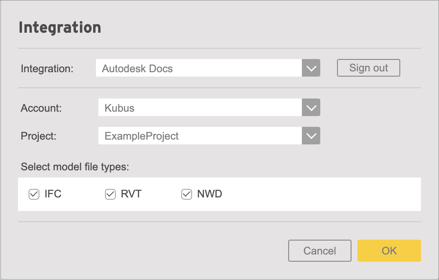Cancel the Integration dialog
439x280 pixels.
(x=320, y=250)
